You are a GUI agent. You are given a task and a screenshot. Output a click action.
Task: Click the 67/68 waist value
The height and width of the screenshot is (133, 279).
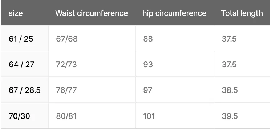pos(67,39)
